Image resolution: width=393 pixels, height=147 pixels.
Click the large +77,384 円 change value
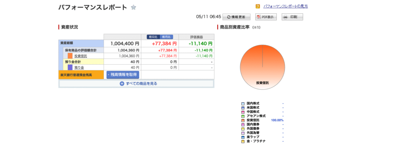pyautogui.click(x=164, y=44)
